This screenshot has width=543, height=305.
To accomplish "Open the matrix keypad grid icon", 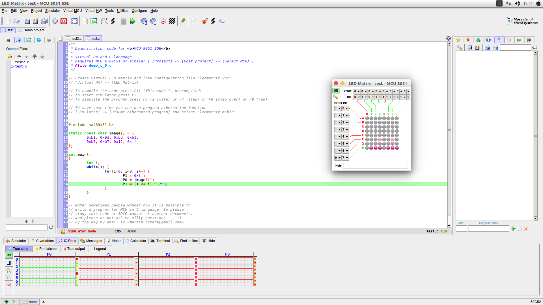I will click(x=172, y=21).
